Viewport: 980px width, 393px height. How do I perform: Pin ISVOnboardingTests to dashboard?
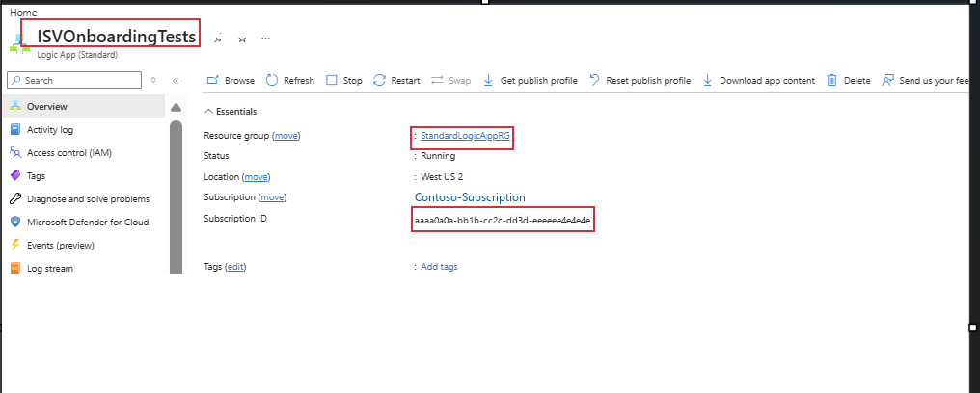[218, 39]
